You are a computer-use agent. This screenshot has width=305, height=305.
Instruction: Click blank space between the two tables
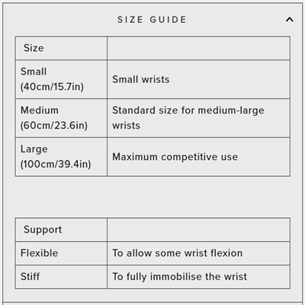(152, 197)
